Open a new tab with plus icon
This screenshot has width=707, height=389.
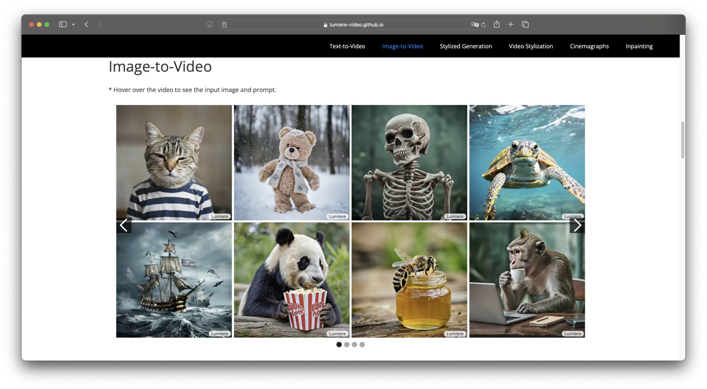pyautogui.click(x=511, y=24)
